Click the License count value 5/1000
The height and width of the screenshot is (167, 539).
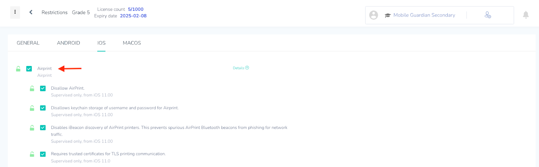(135, 9)
